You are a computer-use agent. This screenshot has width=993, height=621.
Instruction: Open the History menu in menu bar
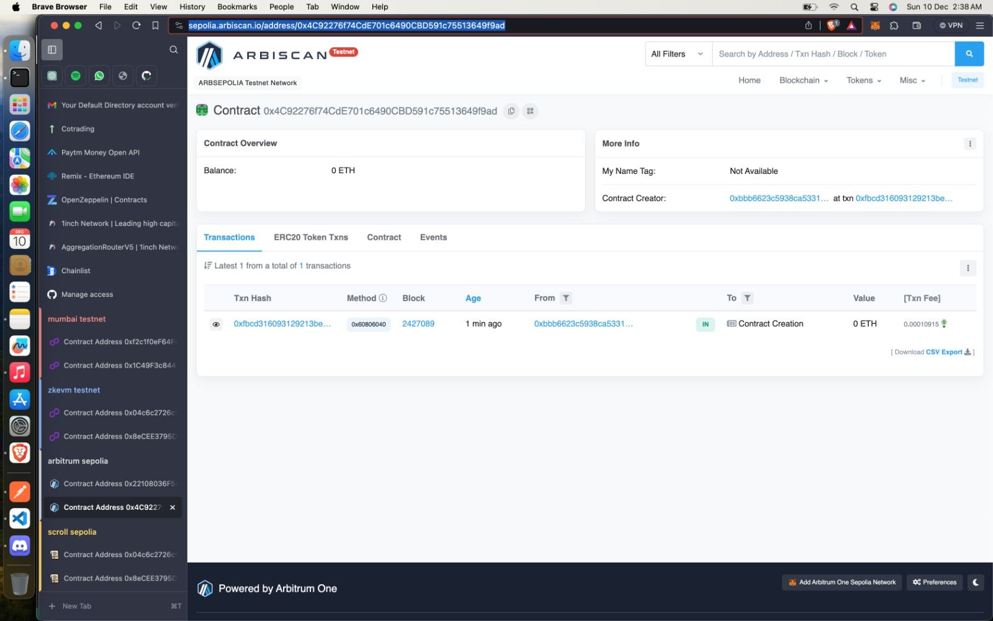pyautogui.click(x=192, y=7)
